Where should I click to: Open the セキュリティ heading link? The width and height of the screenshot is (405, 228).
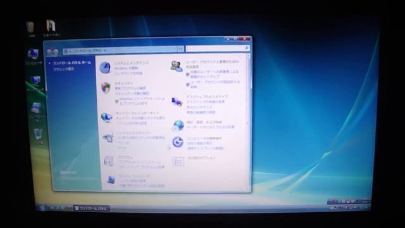tap(124, 83)
